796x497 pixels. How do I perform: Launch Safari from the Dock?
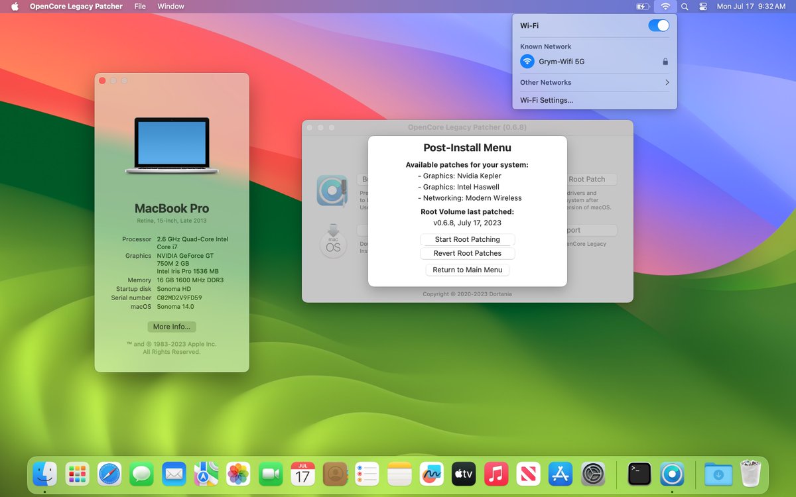109,474
